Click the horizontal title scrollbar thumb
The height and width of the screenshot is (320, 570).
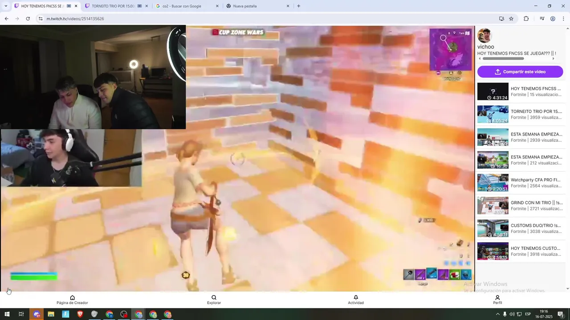click(x=503, y=59)
